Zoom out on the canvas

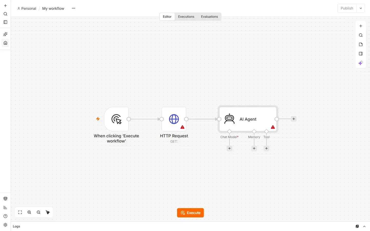click(x=39, y=212)
